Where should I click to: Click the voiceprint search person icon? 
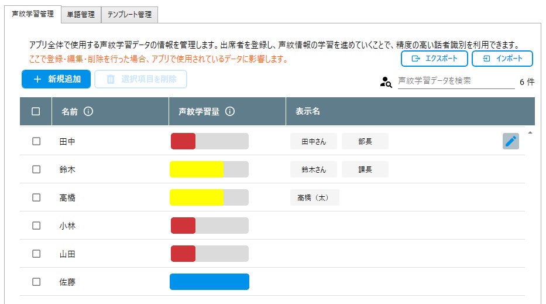coord(386,82)
